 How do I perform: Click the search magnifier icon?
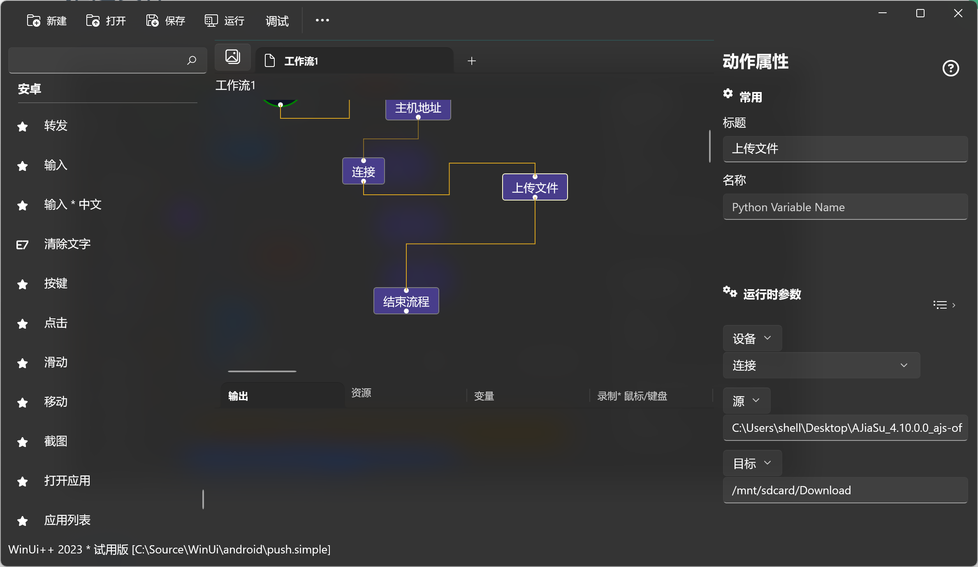191,60
